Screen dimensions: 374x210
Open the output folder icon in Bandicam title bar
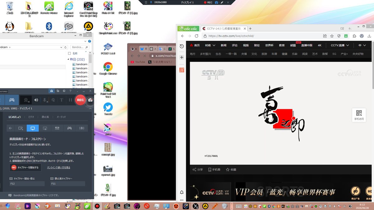[x=58, y=91]
